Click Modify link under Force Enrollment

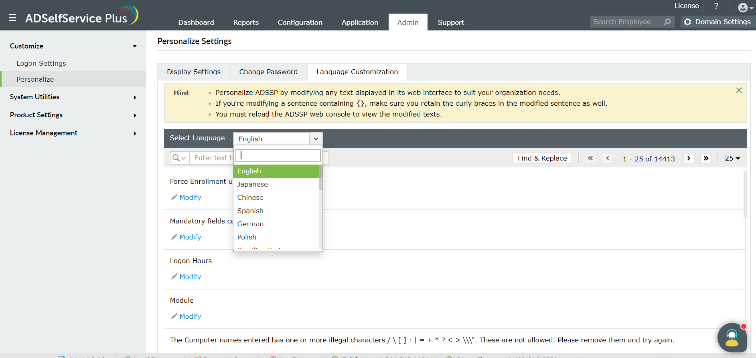[190, 197]
